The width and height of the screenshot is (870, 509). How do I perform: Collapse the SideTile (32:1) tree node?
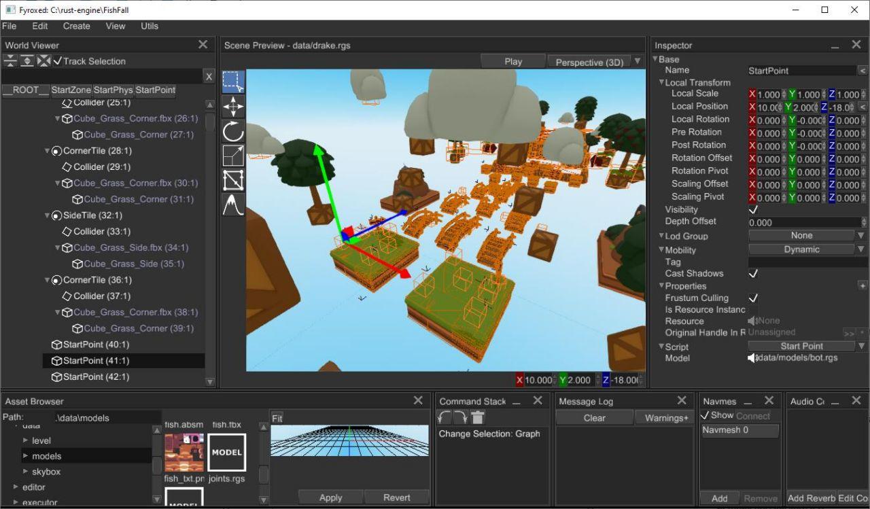[x=47, y=215]
